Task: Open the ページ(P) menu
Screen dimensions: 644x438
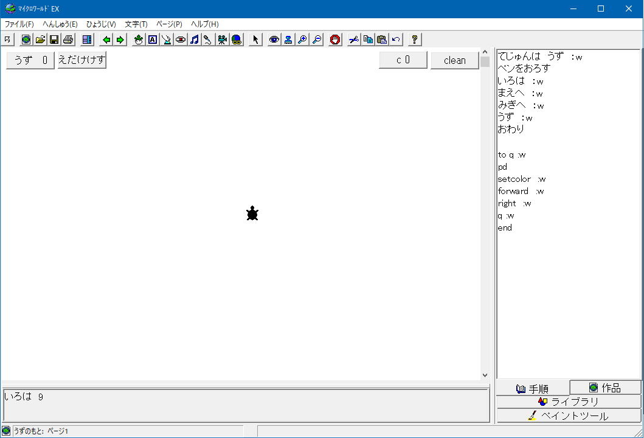Action: (x=169, y=24)
